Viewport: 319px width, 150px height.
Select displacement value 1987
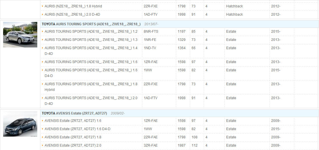point(182,145)
